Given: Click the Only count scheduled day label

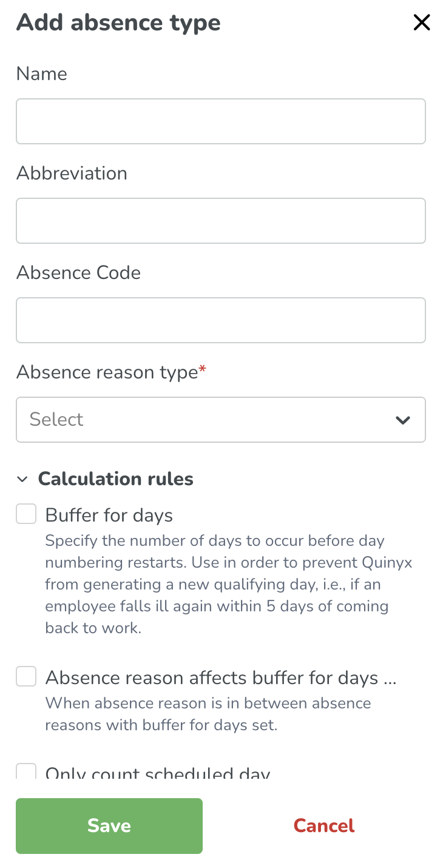Looking at the screenshot, I should click(158, 772).
